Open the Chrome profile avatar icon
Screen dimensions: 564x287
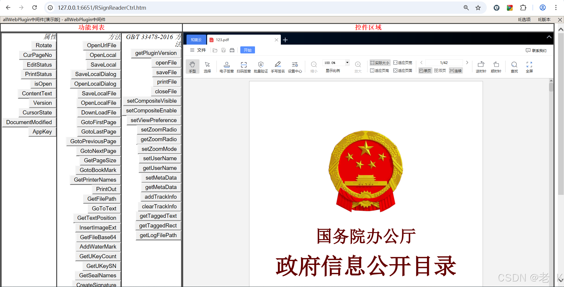point(543,8)
